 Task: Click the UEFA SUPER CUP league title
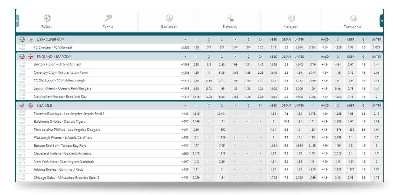click(50, 40)
